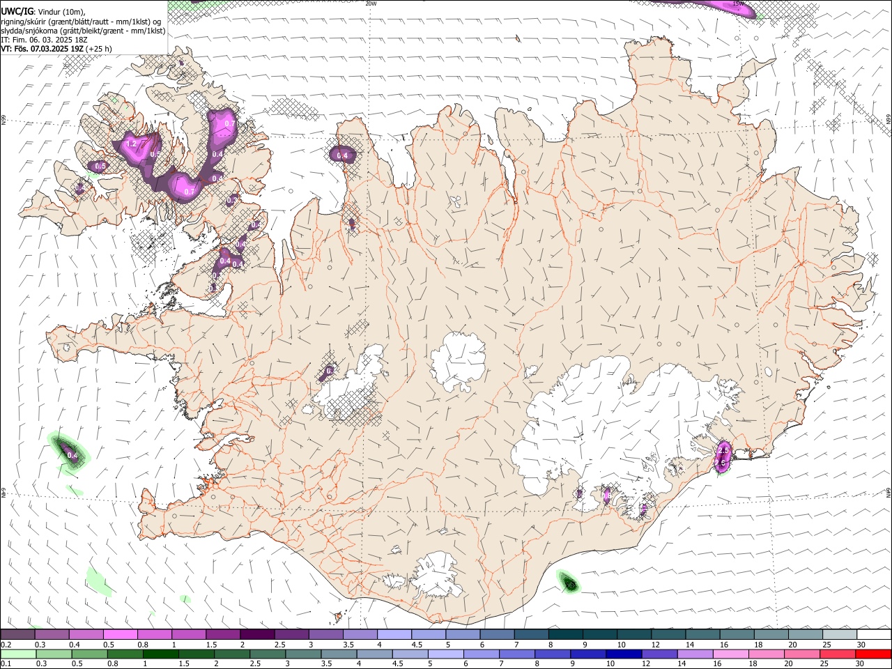Pick the 0.3–0.5 light green swatch in lower legend

point(54,654)
